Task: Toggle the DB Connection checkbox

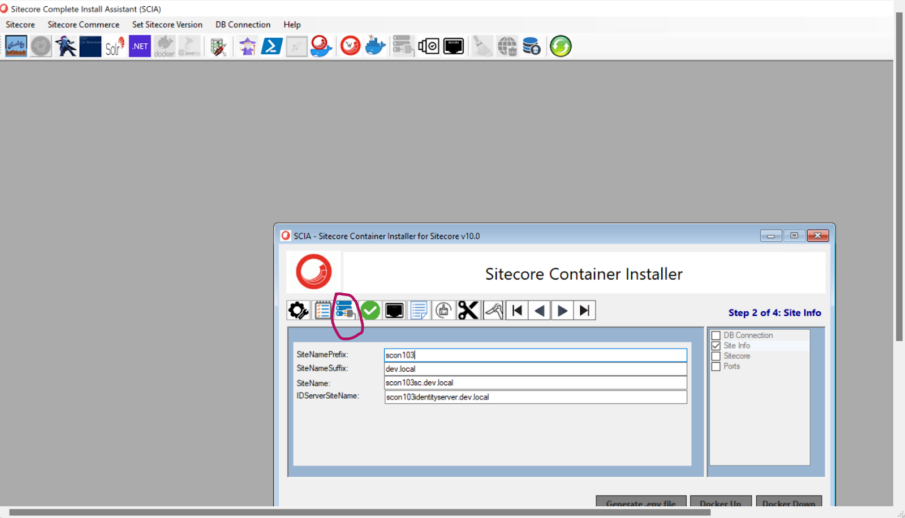Action: [716, 336]
